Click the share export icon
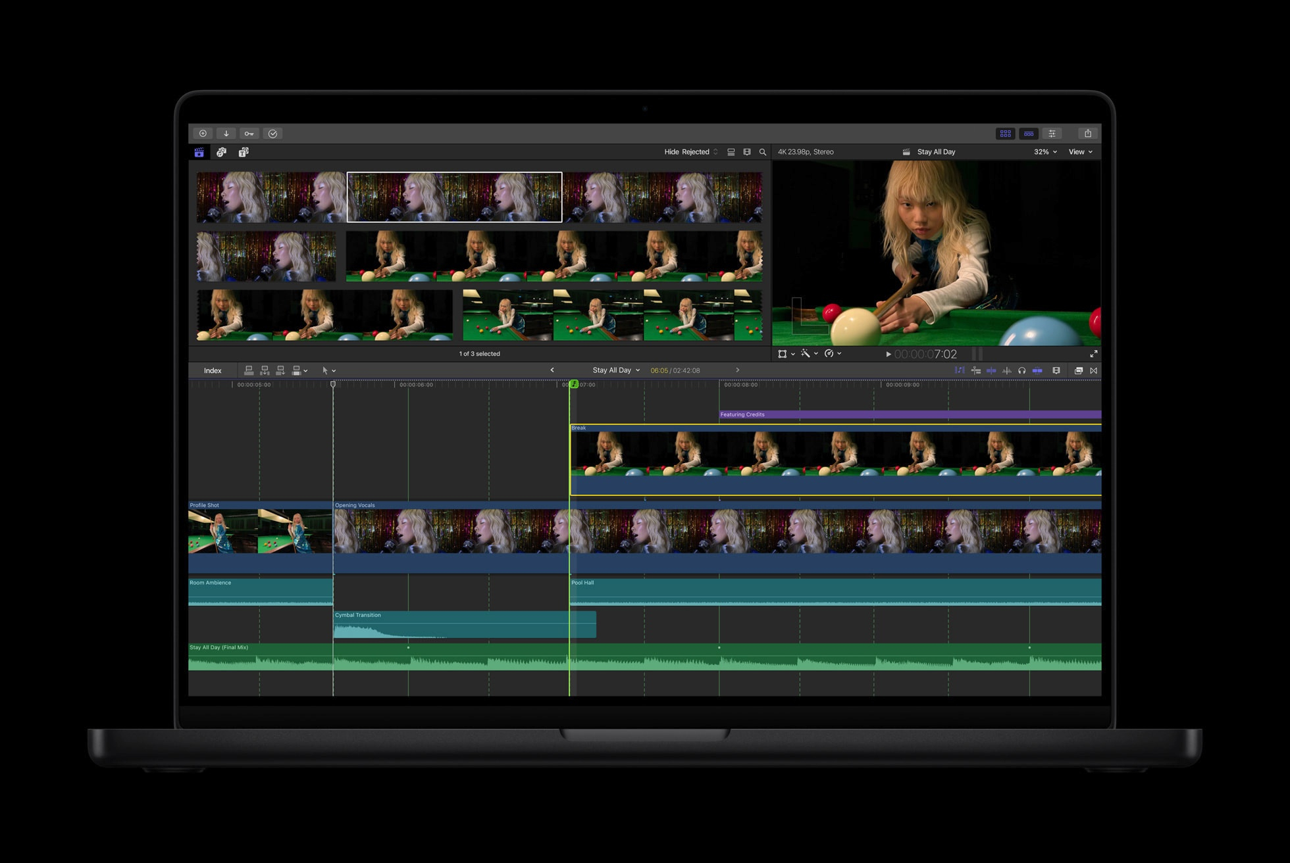Image resolution: width=1290 pixels, height=863 pixels. pyautogui.click(x=1087, y=134)
